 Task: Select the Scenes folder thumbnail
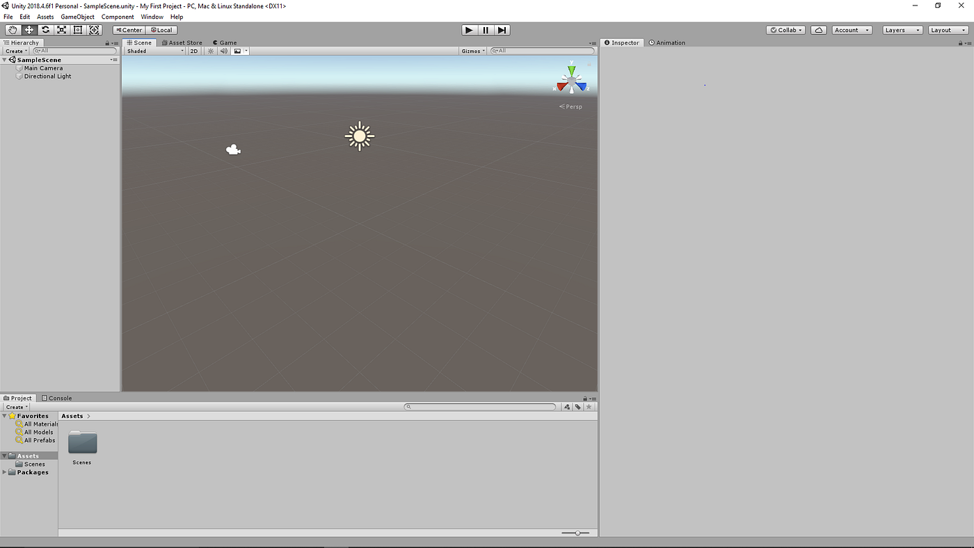(x=82, y=442)
